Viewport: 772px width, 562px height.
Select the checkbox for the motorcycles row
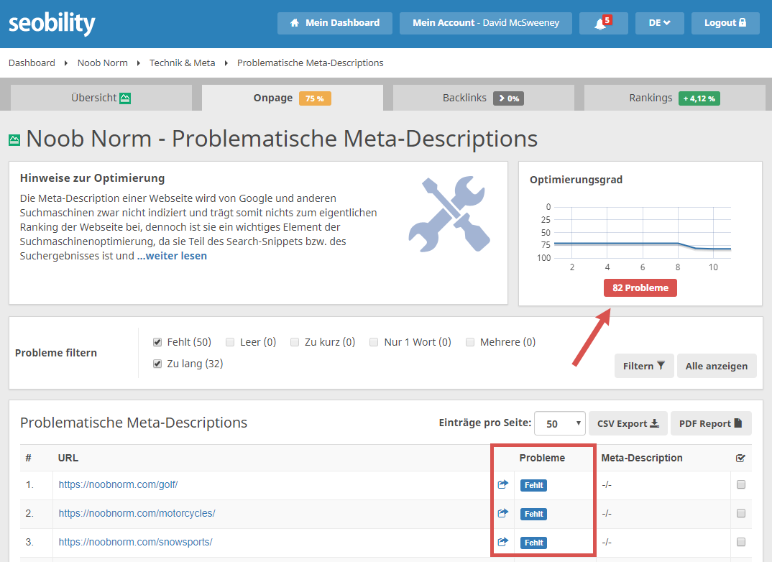[741, 513]
